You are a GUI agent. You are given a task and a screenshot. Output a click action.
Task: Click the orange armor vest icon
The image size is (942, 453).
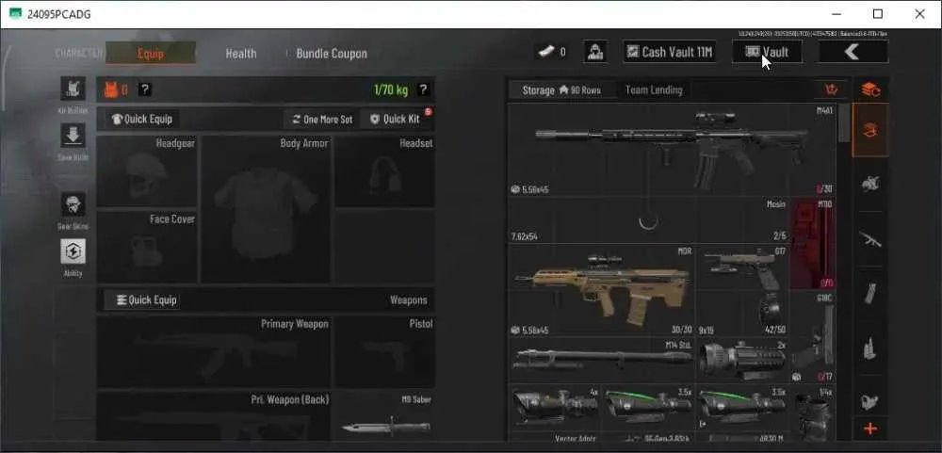pos(111,90)
